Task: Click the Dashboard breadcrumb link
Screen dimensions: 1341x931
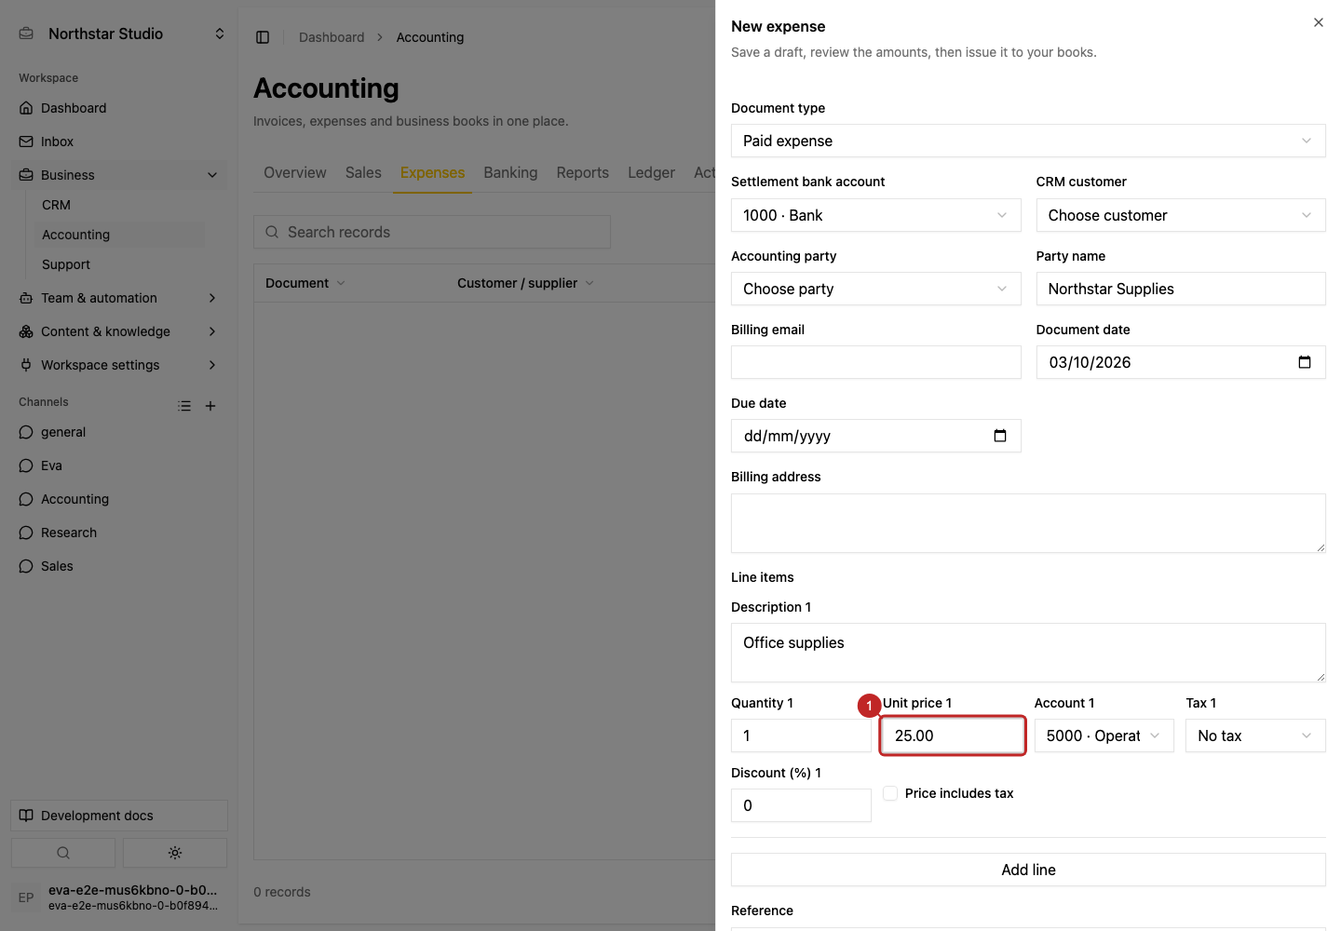Action: [332, 37]
